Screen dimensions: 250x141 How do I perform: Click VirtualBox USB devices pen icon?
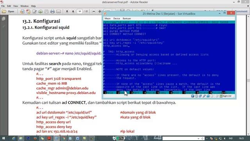coord(204,96)
